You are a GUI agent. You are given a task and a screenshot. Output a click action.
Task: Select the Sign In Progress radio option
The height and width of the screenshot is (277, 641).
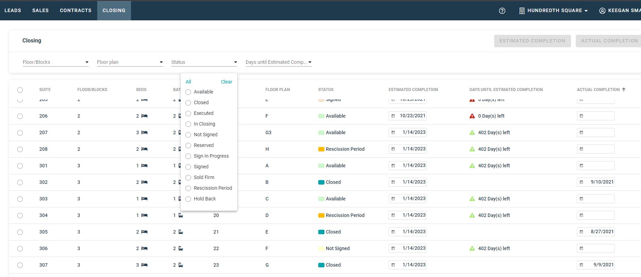[x=188, y=156]
